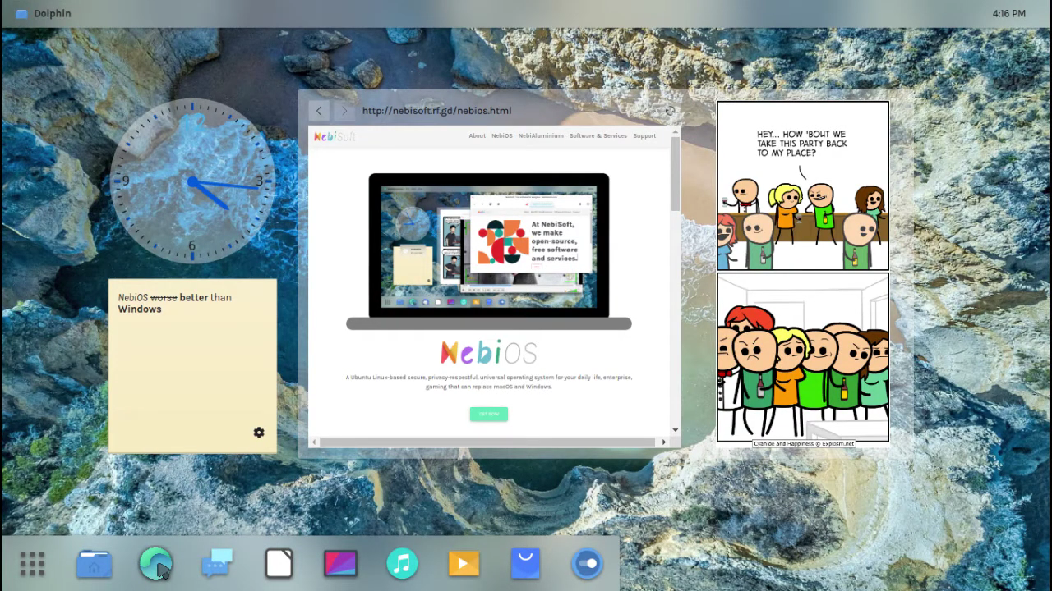Click the scroll up arrow of the page

point(676,131)
